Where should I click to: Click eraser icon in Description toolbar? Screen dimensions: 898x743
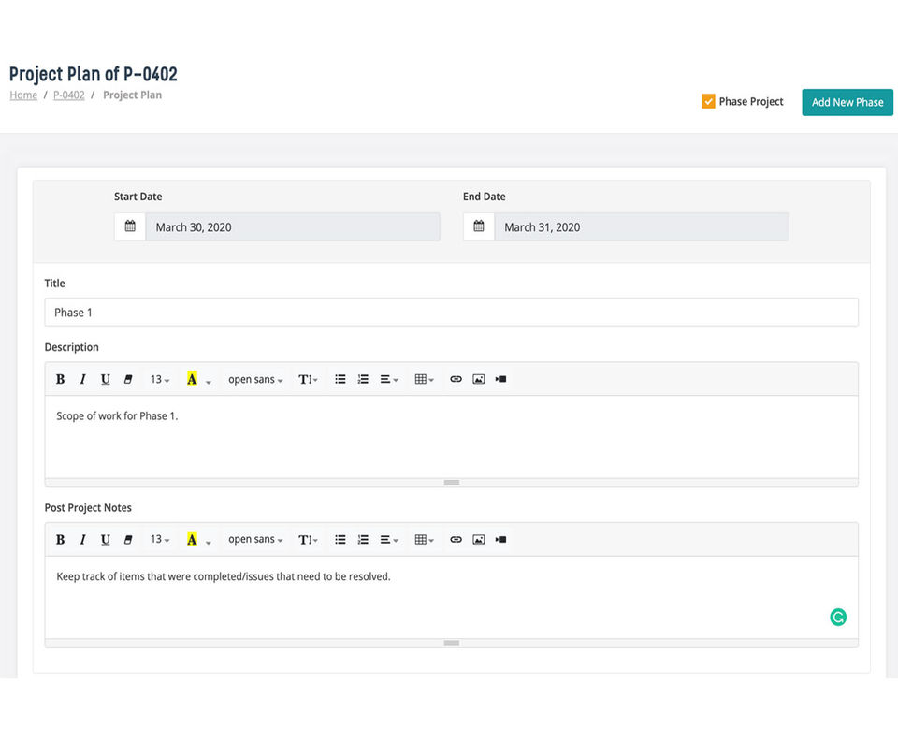click(128, 379)
